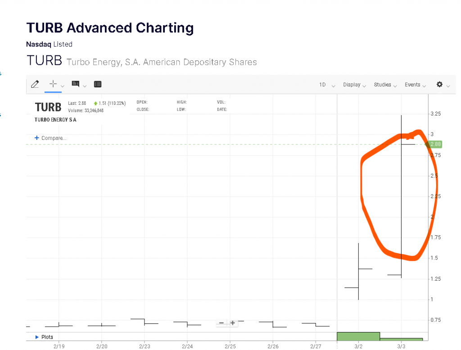Expand the Plots panel triangle
461x350 pixels.
pyautogui.click(x=37, y=337)
